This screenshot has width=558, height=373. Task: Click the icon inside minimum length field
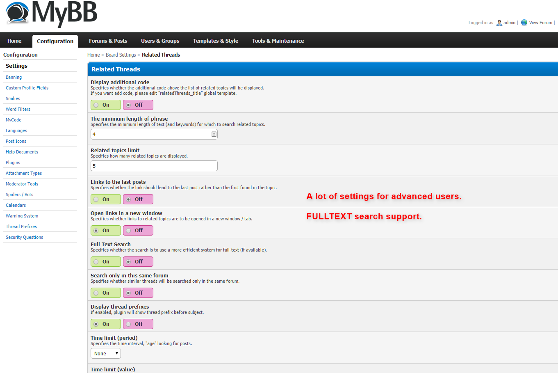point(214,134)
